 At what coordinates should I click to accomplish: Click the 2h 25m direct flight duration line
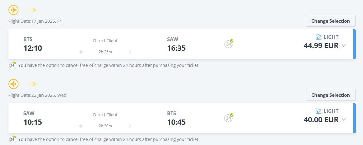[105, 52]
